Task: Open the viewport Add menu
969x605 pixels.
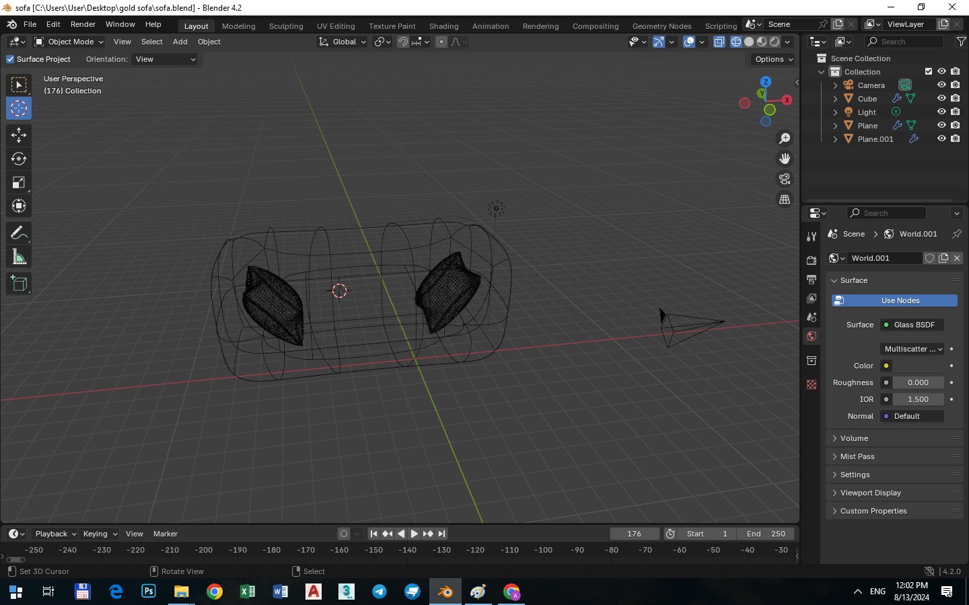Action: click(180, 42)
